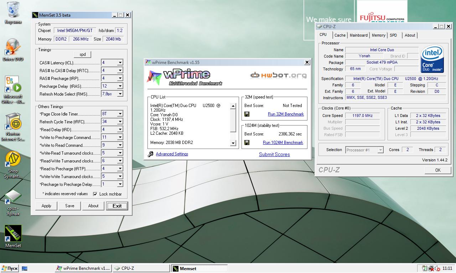Open the Write-Read Turnaround clocks dropdown
Viewport: 456px width, 273px height.
click(x=120, y=153)
